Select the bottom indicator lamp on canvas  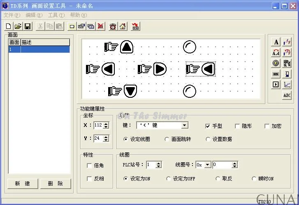coord(190,91)
